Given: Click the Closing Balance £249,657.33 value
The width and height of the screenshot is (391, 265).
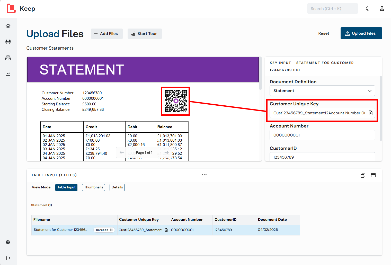Looking at the screenshot, I should 93,109.
